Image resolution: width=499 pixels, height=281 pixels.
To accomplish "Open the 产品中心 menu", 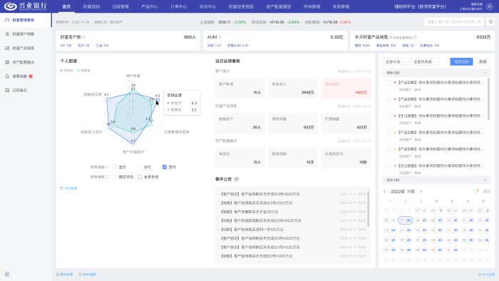I will [x=150, y=6].
